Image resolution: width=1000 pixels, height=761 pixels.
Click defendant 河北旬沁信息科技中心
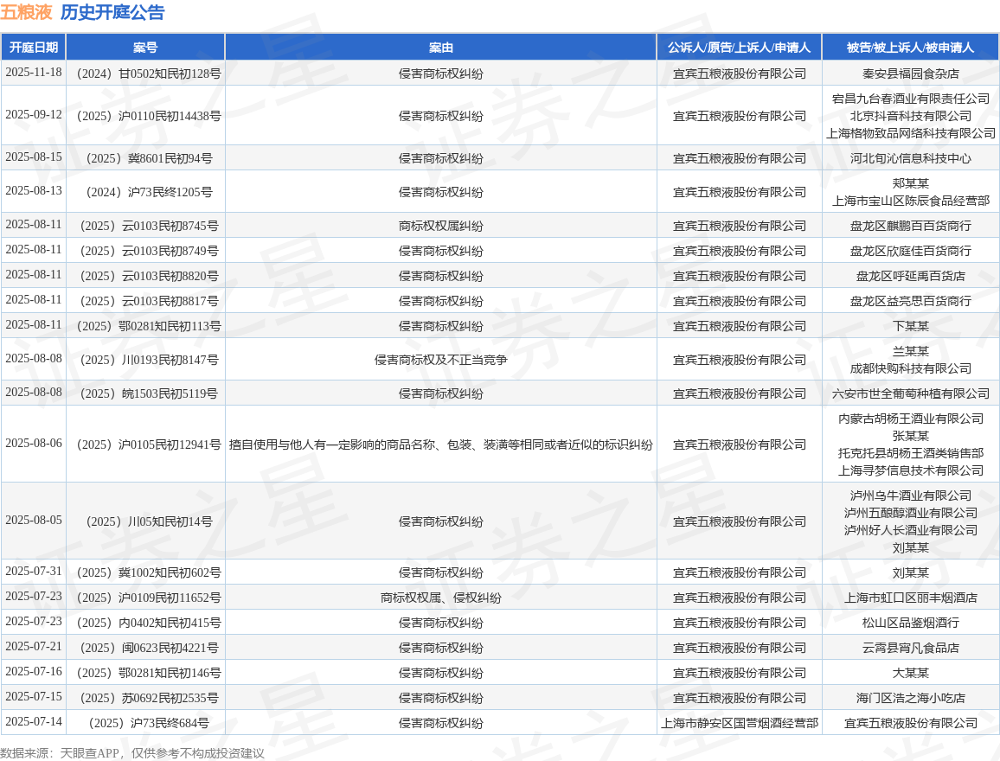click(x=910, y=158)
